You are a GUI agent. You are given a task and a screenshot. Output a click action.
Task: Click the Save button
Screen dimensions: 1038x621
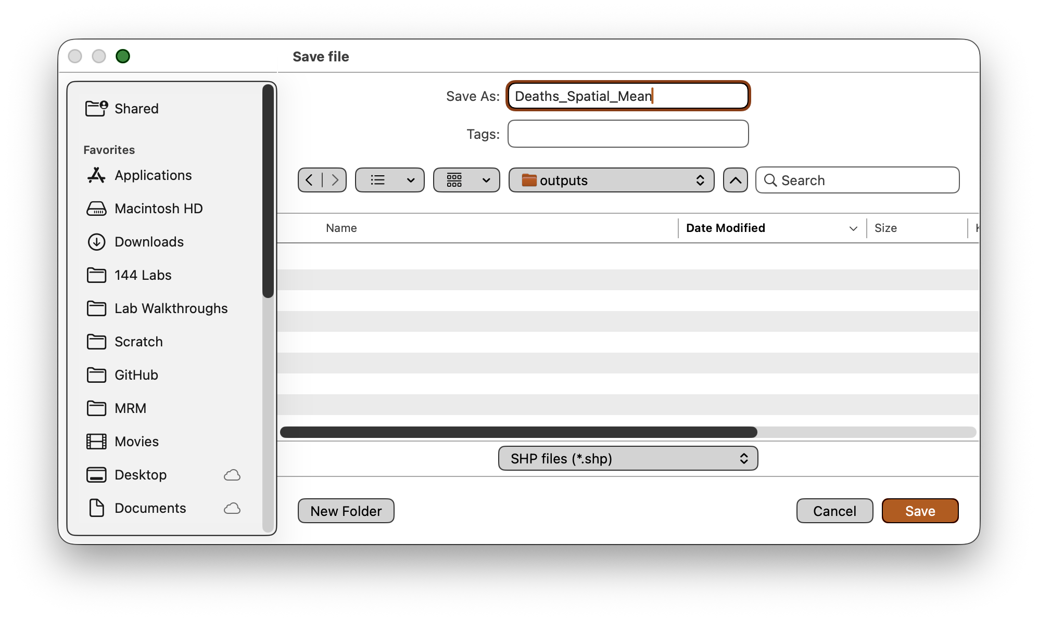(920, 511)
